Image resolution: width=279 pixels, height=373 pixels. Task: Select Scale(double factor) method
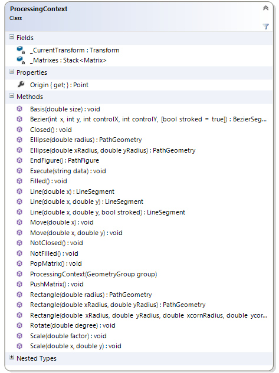[x=68, y=336]
